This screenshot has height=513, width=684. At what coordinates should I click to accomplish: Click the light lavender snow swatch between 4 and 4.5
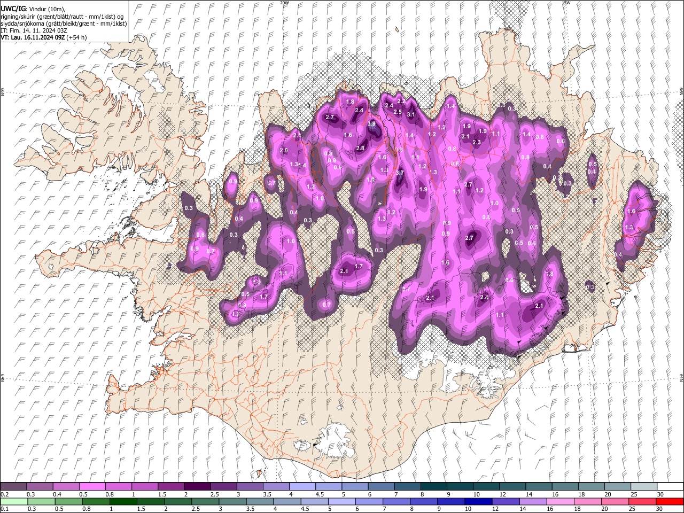pyautogui.click(x=302, y=486)
